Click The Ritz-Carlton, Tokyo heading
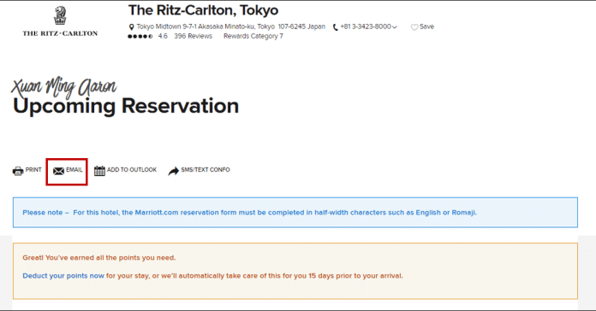This screenshot has height=311, width=596. 203,10
